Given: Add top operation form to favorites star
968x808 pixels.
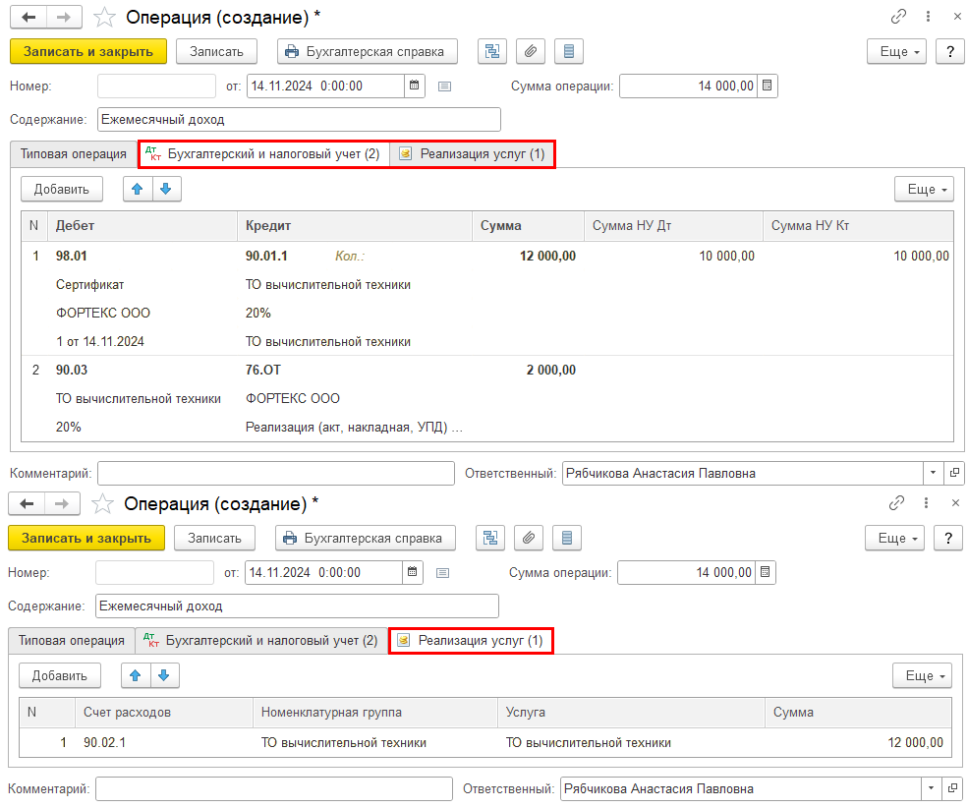Looking at the screenshot, I should (104, 18).
